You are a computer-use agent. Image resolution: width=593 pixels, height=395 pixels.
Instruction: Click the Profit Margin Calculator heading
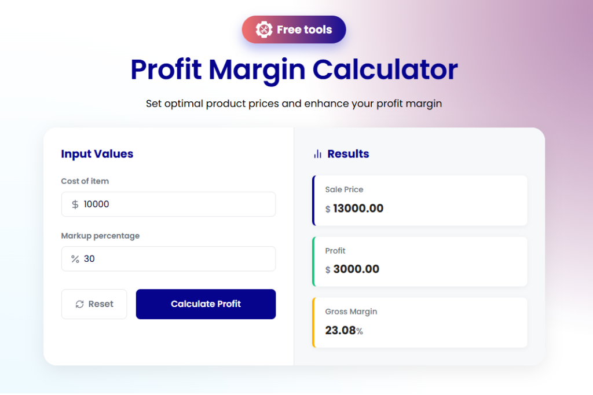[x=294, y=70]
